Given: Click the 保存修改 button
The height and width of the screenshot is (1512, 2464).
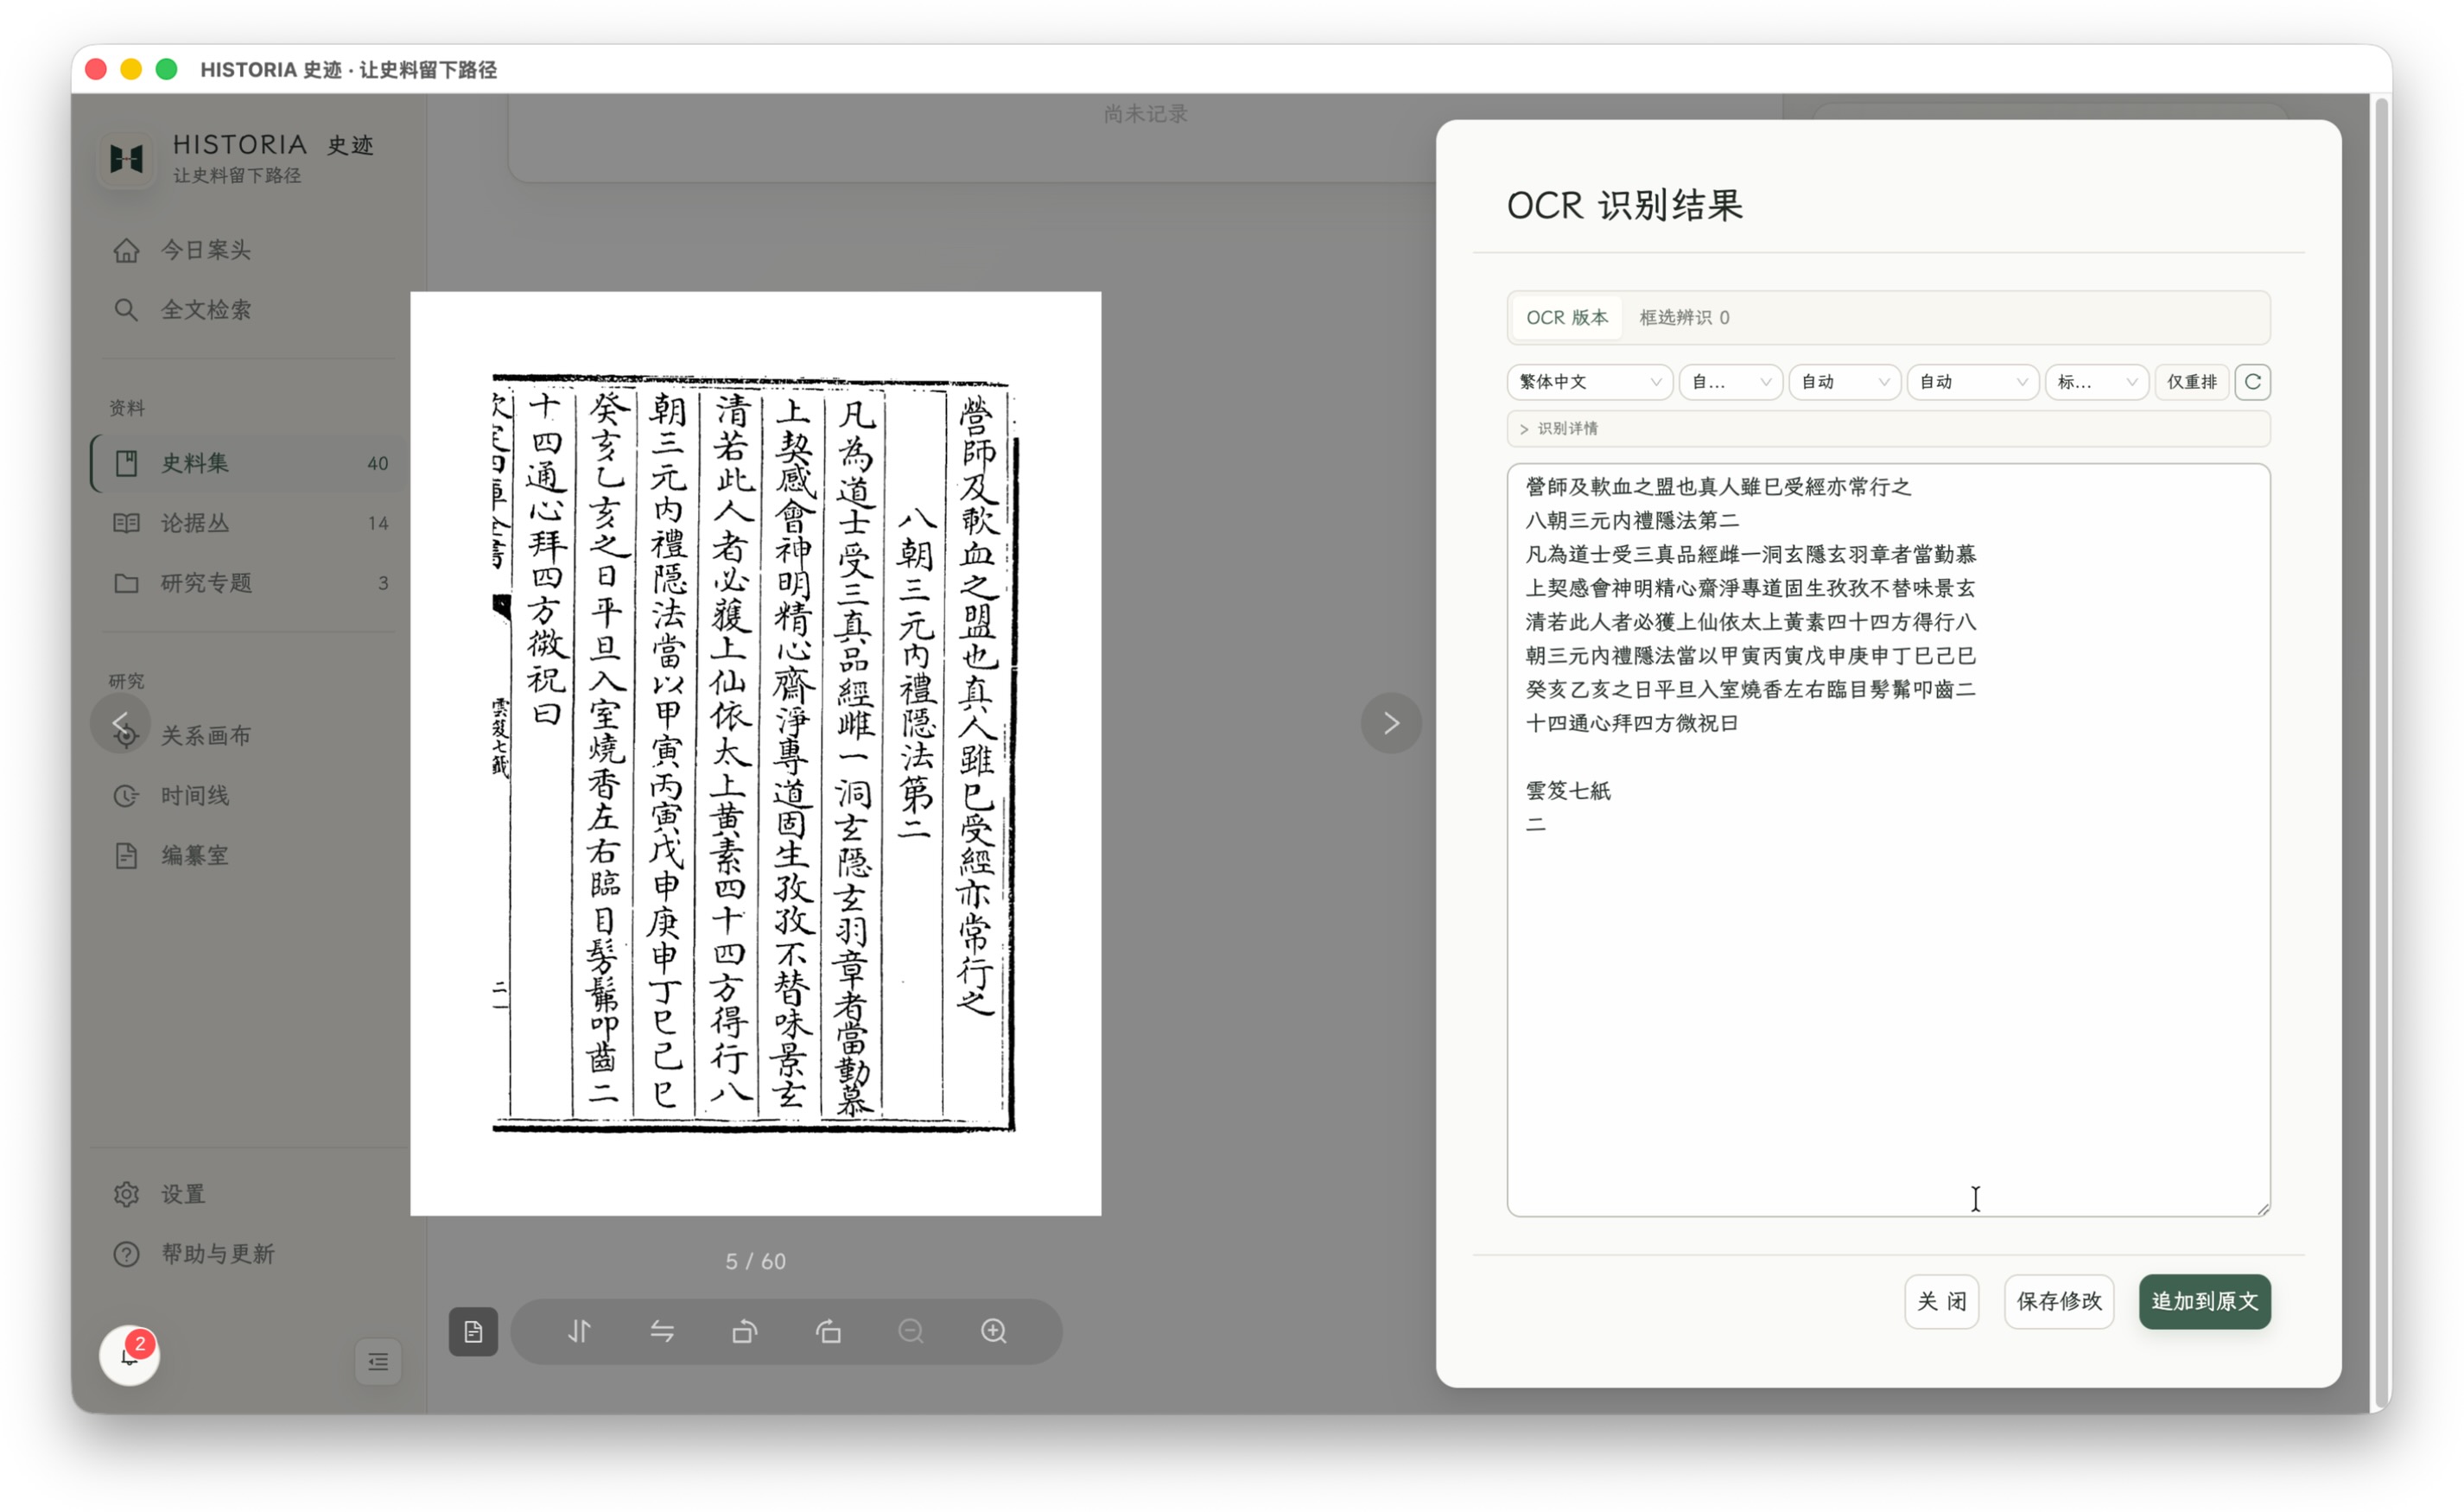Looking at the screenshot, I should [2058, 1301].
